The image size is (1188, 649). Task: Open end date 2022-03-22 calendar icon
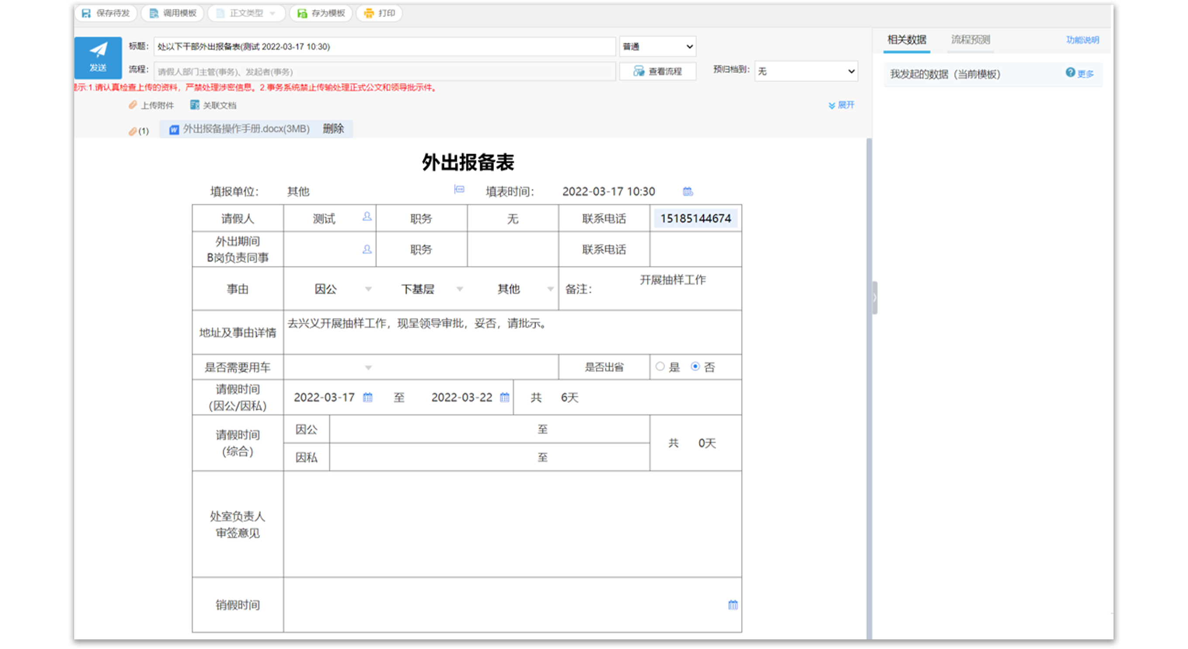click(505, 397)
